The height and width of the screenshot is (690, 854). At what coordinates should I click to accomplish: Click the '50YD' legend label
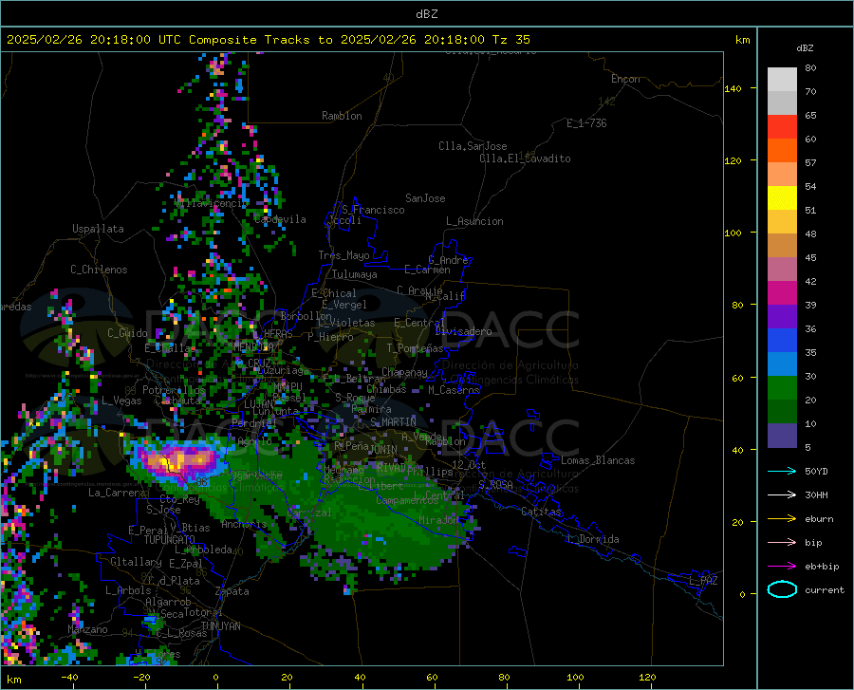coord(816,471)
